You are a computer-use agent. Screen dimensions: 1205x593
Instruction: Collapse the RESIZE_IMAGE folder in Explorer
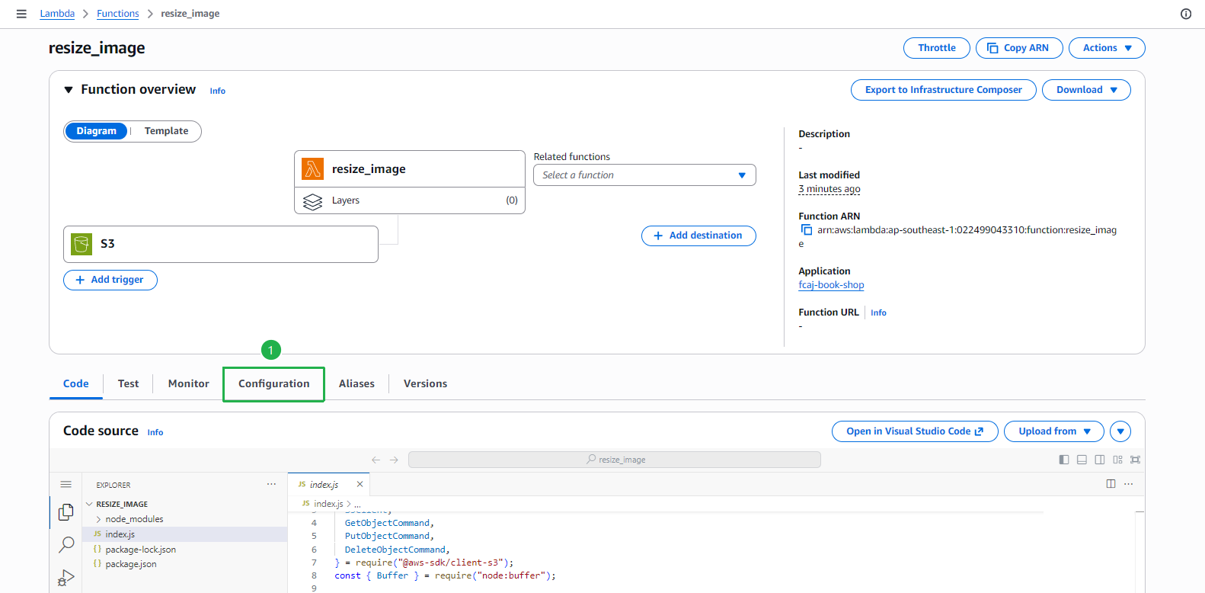[x=90, y=505]
